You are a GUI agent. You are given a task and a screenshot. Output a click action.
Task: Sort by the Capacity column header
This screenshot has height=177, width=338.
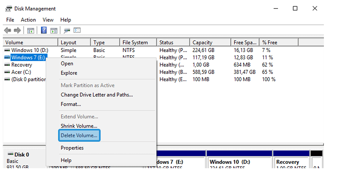click(210, 42)
